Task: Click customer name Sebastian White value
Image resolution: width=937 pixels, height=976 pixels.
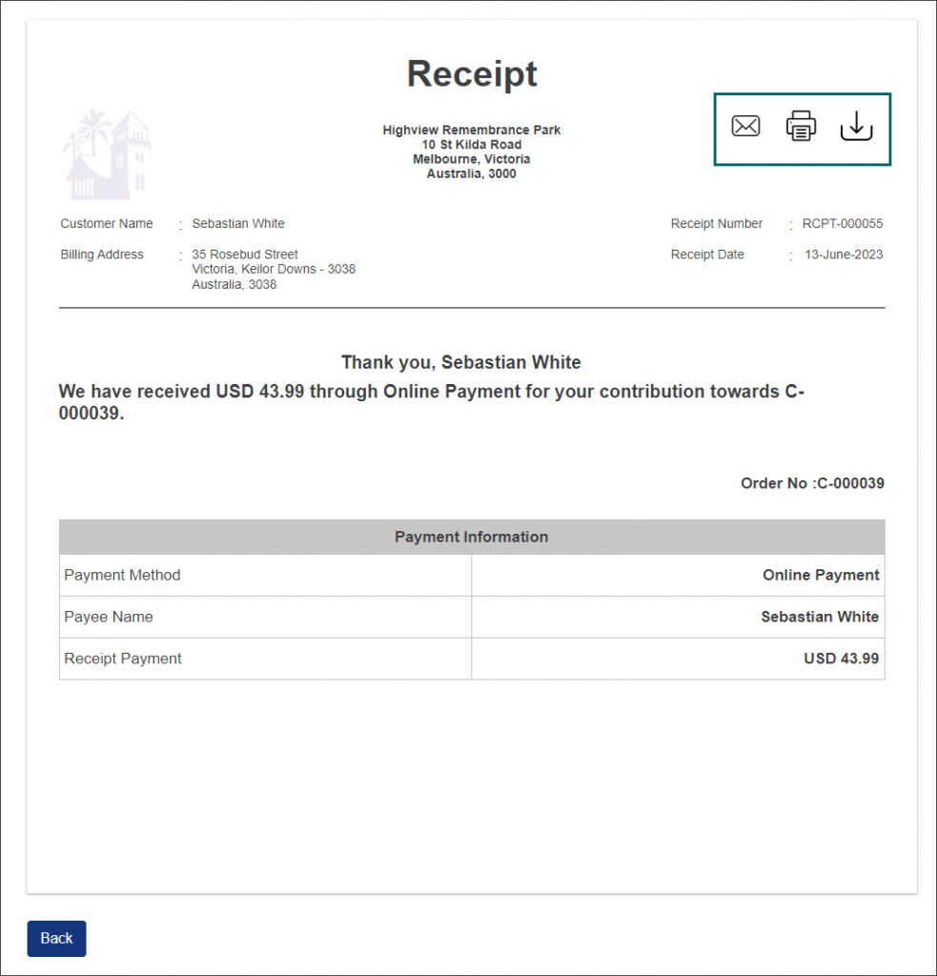Action: tap(238, 223)
